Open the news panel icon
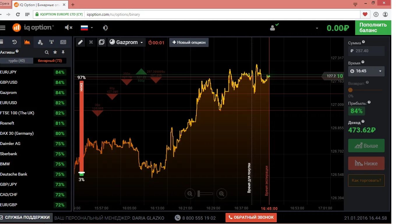The width and height of the screenshot is (398, 224). coord(63,42)
